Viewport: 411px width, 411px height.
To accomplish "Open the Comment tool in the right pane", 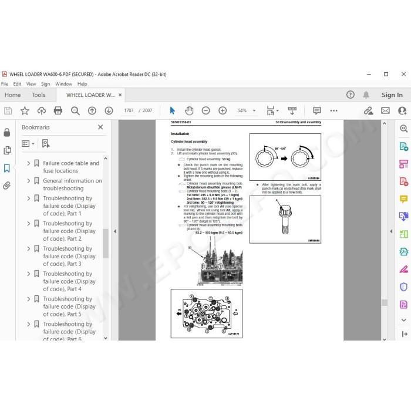I will [x=404, y=199].
